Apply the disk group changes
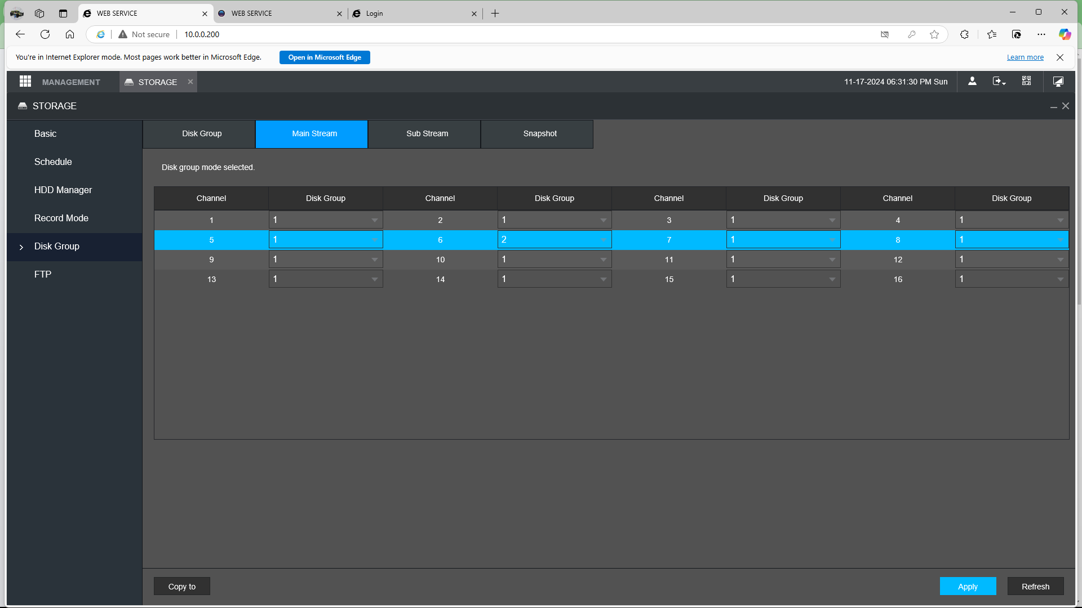The width and height of the screenshot is (1082, 608). [x=968, y=587]
